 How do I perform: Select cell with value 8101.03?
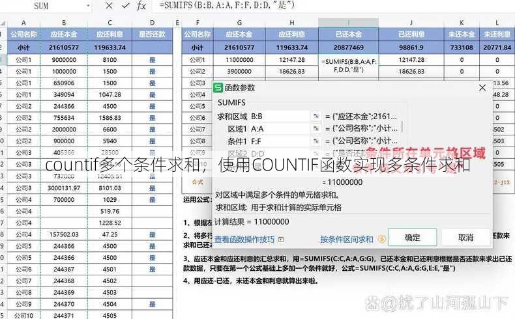pyautogui.click(x=110, y=188)
